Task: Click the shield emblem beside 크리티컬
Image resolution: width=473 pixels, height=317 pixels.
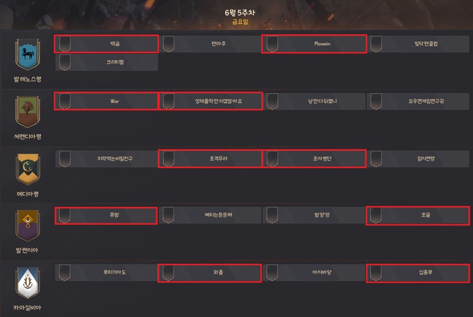Action: pos(64,63)
